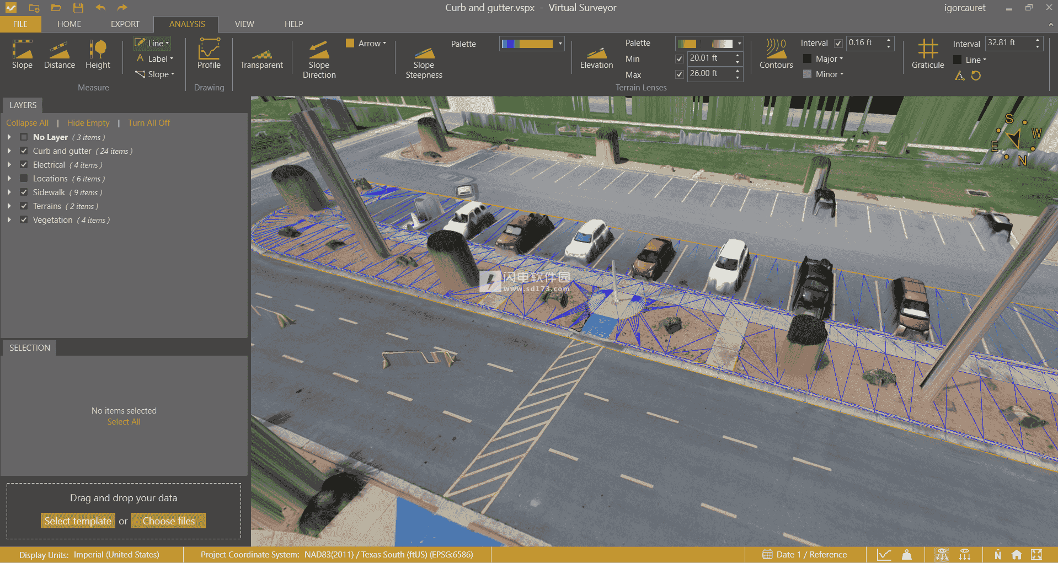The image size is (1058, 563).
Task: Open the Arrow color dropdown
Action: 366,43
